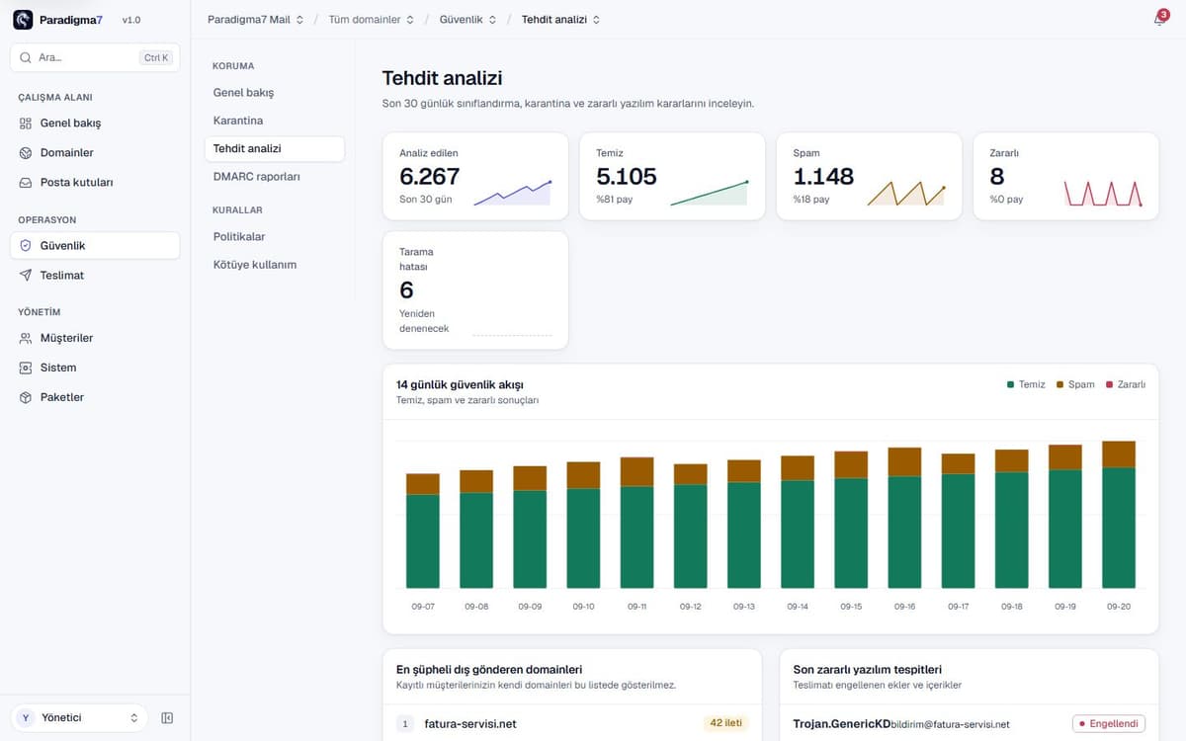
Task: Click the Posta kutuları envelope icon
Action: [x=26, y=183]
